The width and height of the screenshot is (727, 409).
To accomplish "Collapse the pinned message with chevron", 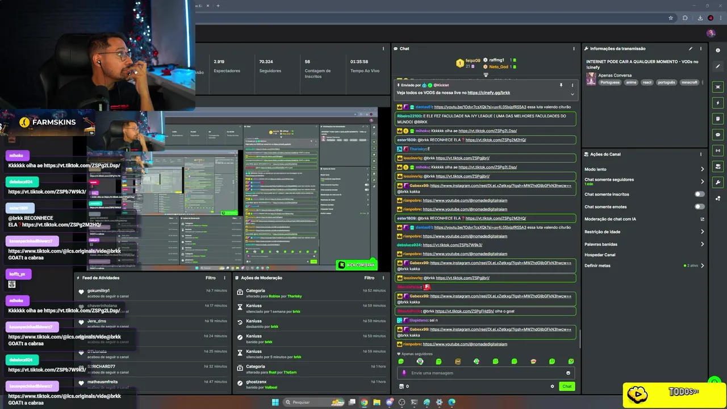I will click(572, 94).
